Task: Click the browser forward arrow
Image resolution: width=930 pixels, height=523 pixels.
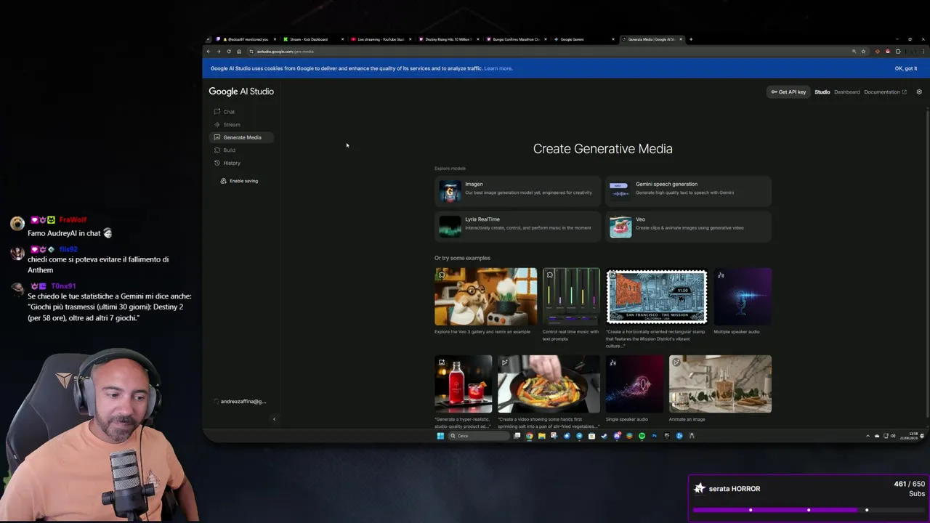Action: tap(219, 52)
